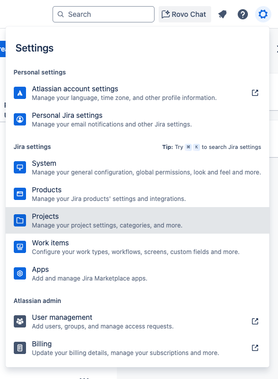Click the Personal Jira settings user icon

20,119
